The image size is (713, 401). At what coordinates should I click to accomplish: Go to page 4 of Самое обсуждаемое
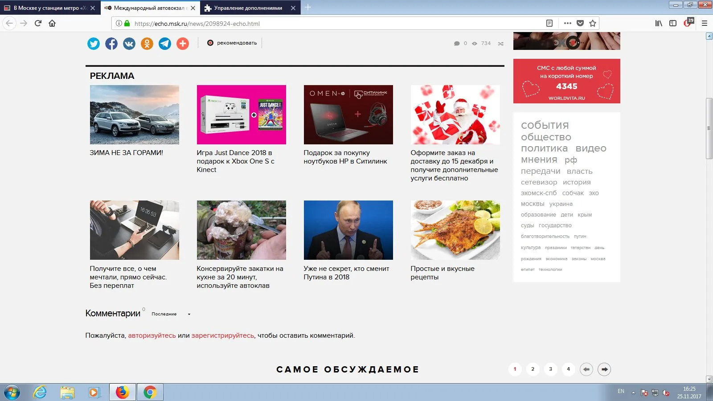click(569, 369)
